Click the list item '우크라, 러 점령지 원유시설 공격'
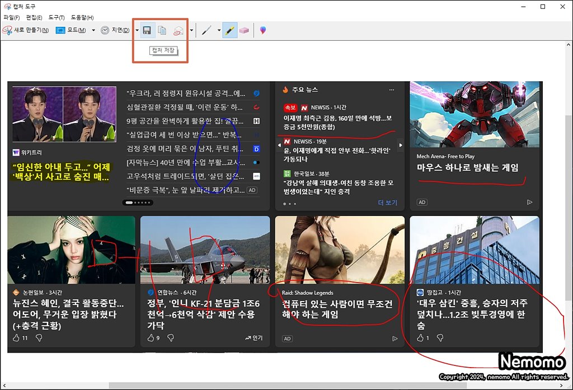This screenshot has height=390, width=573. (x=186, y=93)
